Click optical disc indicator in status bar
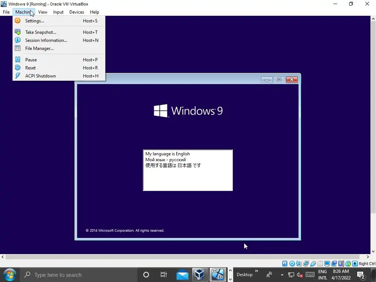 292,264
